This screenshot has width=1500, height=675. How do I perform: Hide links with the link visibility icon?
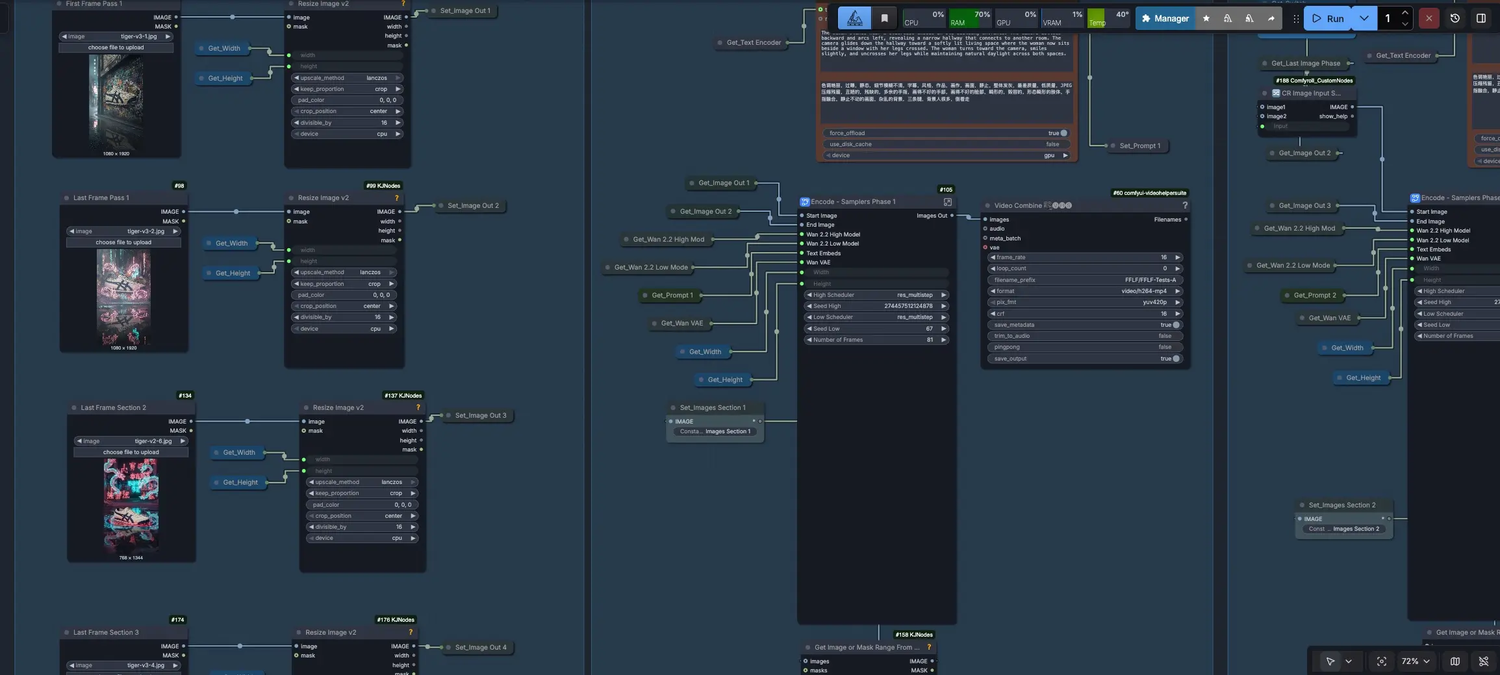point(1483,661)
